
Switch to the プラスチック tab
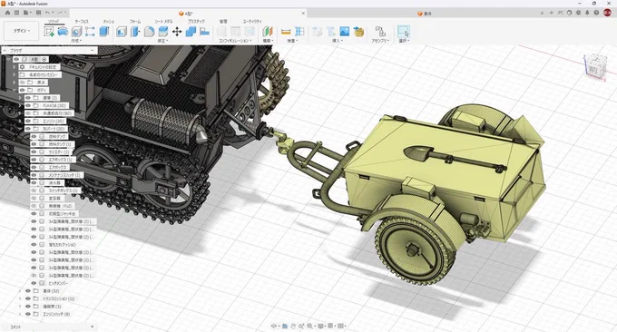click(x=196, y=21)
